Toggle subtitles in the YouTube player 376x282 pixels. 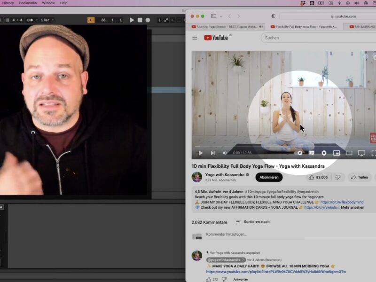311,153
